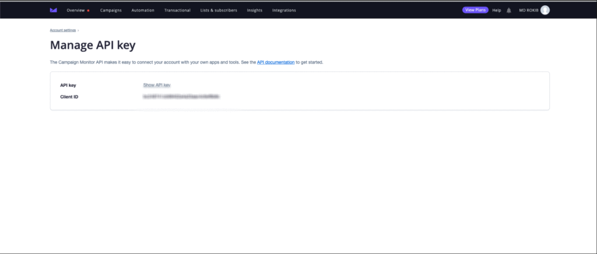Go to the Campaigns section

(111, 10)
